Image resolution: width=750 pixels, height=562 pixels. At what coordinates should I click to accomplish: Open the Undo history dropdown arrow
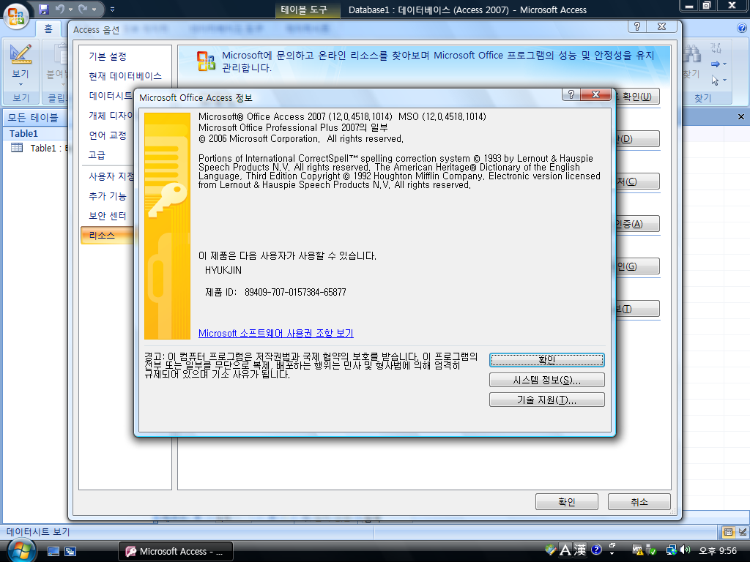70,9
